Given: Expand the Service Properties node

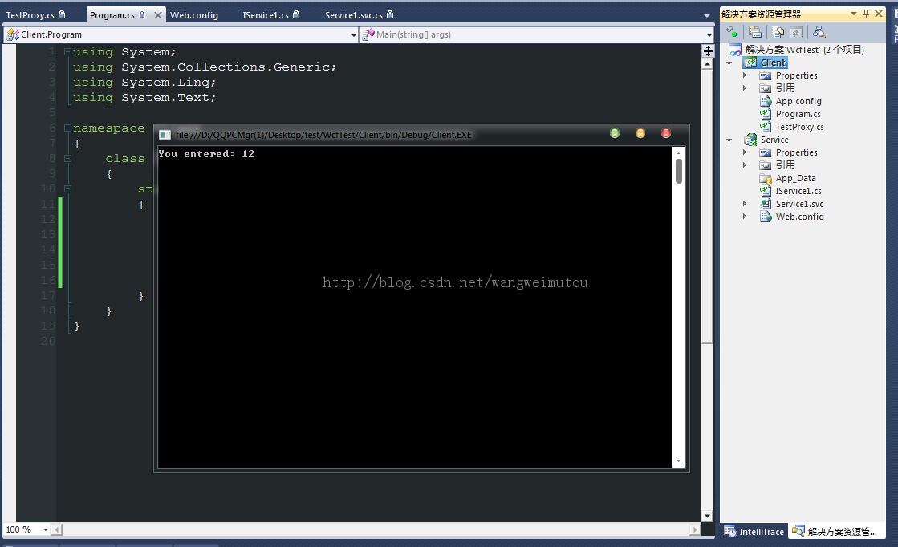Looking at the screenshot, I should 745,152.
